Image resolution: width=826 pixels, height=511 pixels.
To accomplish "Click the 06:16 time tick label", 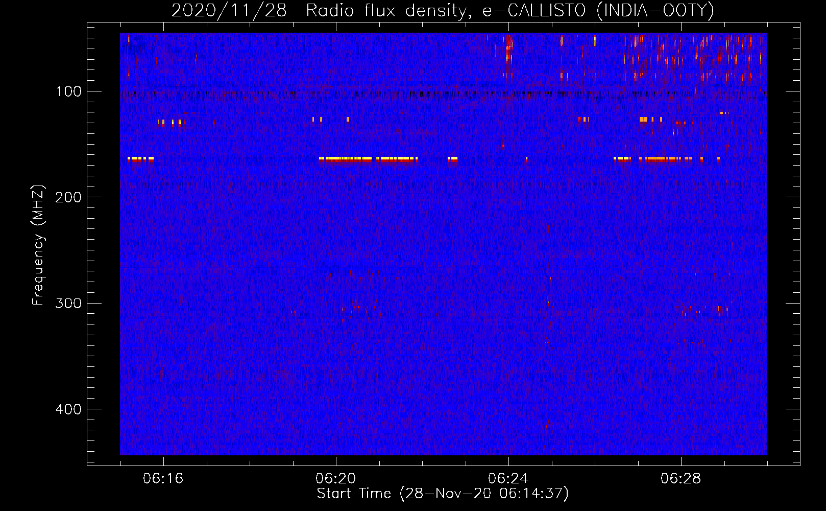I will pos(163,479).
